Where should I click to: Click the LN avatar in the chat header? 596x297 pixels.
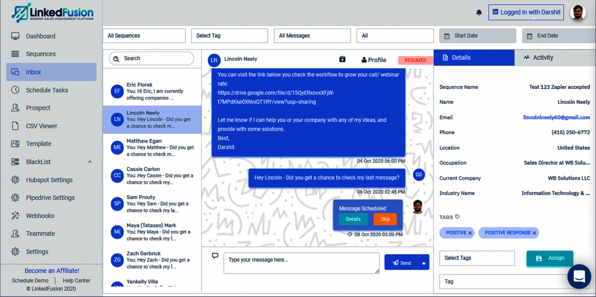[214, 60]
